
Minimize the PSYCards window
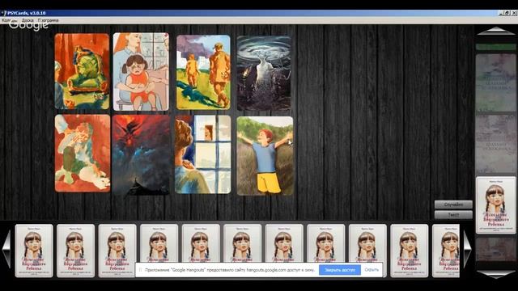click(501, 13)
